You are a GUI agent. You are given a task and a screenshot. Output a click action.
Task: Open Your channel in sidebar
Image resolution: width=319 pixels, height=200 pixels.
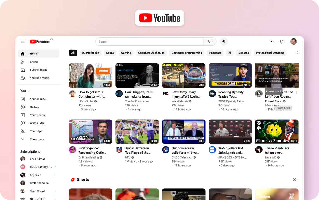click(39, 99)
